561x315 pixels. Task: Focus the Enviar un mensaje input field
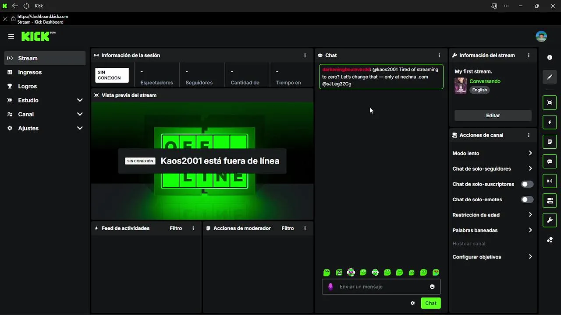pyautogui.click(x=381, y=287)
